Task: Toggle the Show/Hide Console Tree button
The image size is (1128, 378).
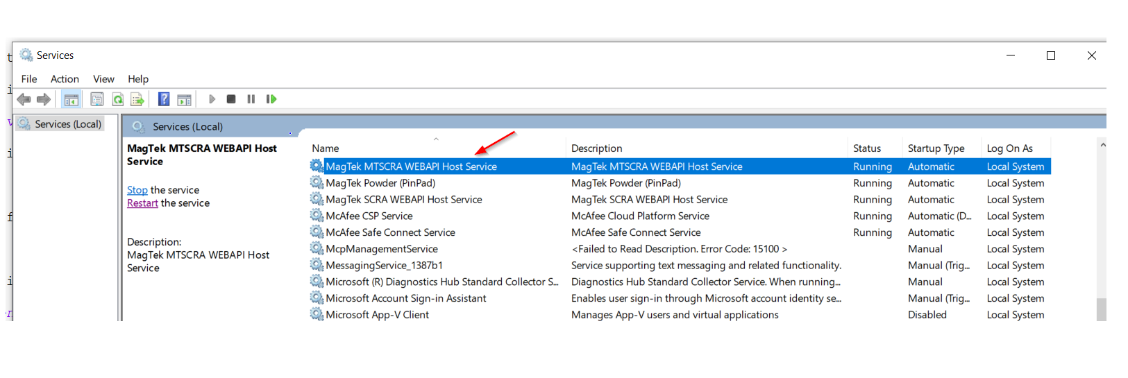Action: coord(71,99)
